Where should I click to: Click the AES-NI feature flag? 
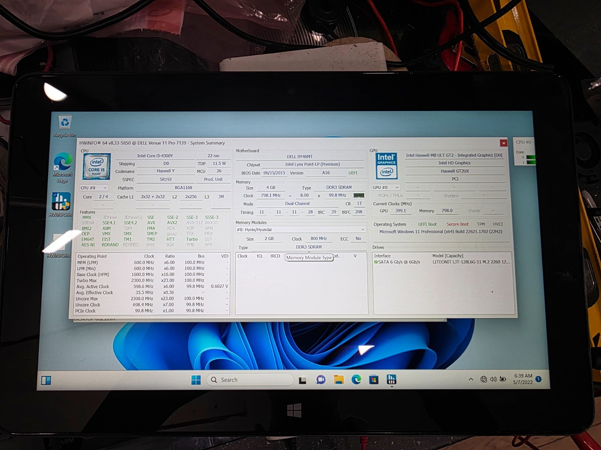tap(88, 245)
